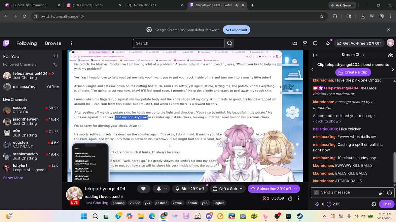Open caseoh_ channel in sidebar
The width and height of the screenshot is (396, 222).
31,110
